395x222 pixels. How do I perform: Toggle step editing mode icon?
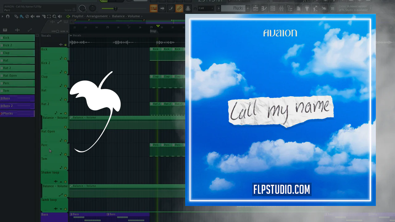click(x=171, y=8)
